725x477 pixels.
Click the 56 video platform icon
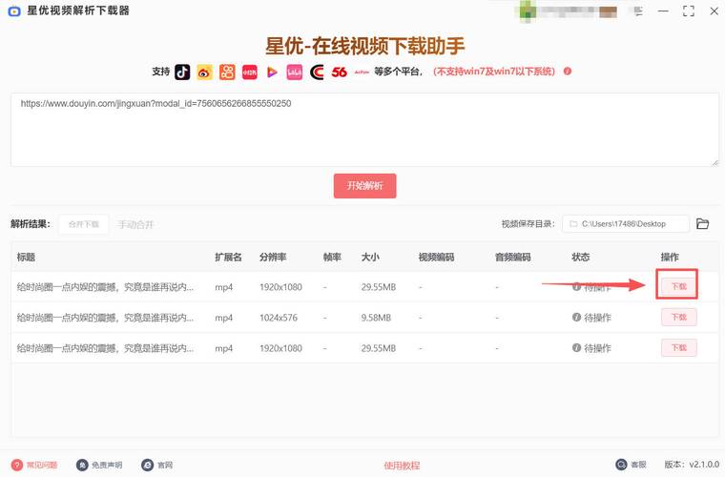point(339,73)
